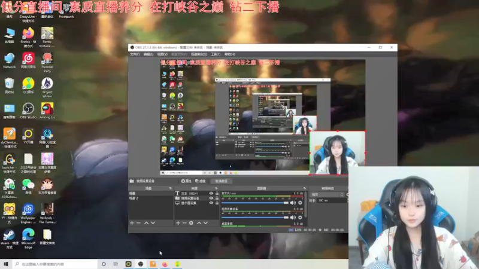Adjust the 麦克风/Aux volume slider
The width and height of the screenshot is (479, 269).
pyautogui.click(x=255, y=203)
